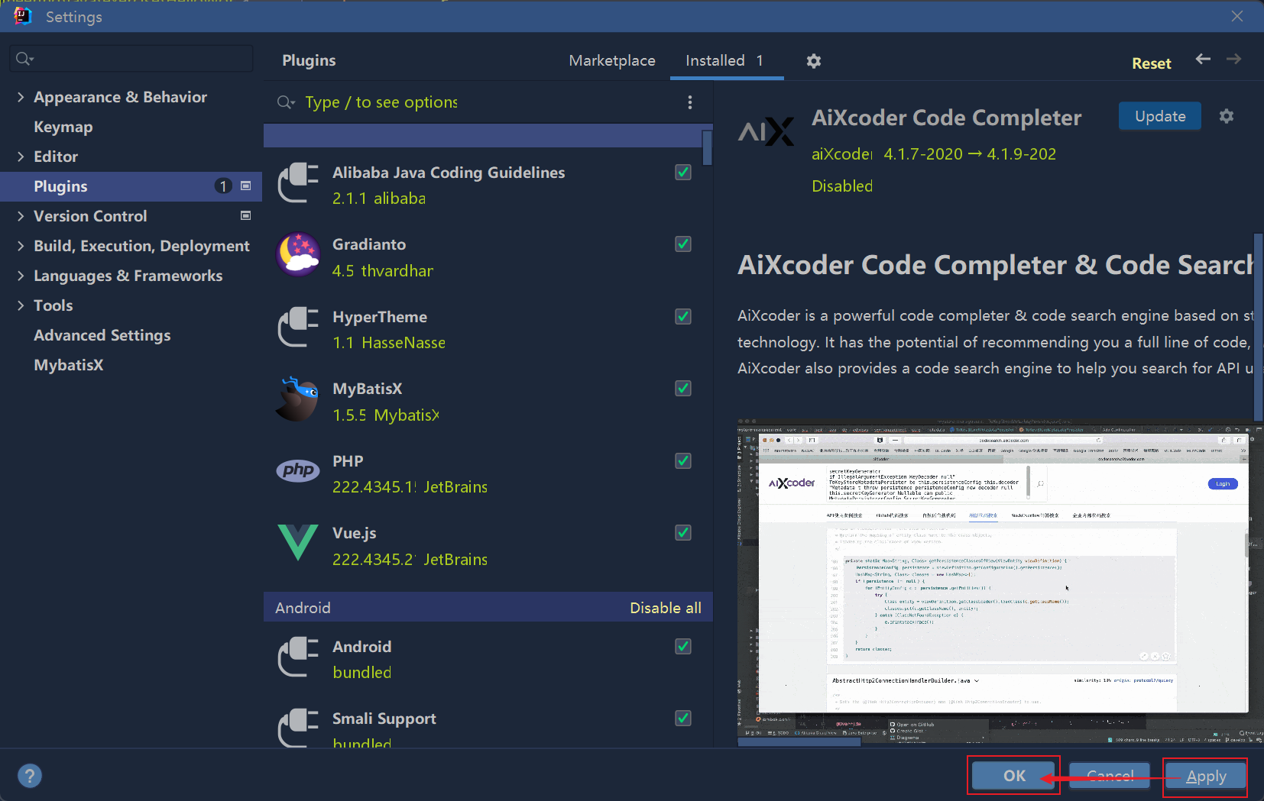Open the plugins gear settings icon
1264x801 pixels.
pos(814,61)
